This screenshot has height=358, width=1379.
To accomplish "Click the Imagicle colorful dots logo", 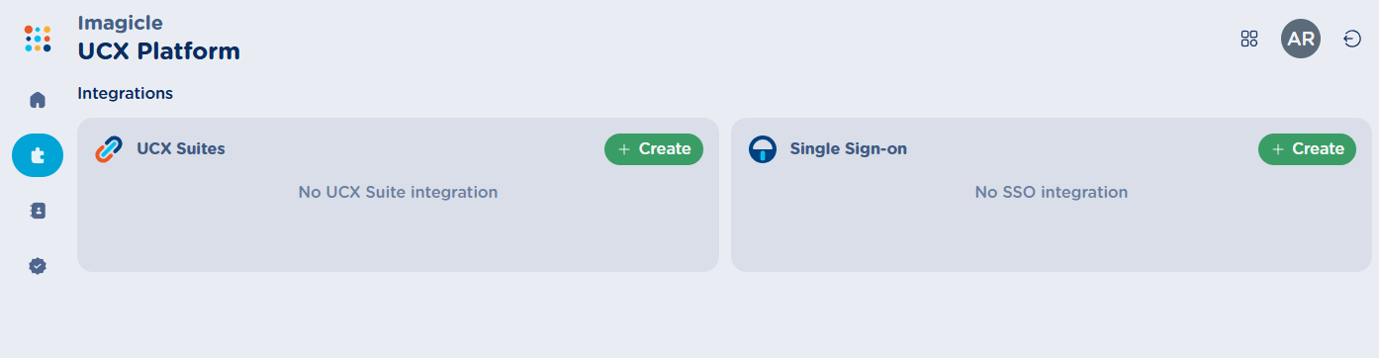I will (38, 39).
